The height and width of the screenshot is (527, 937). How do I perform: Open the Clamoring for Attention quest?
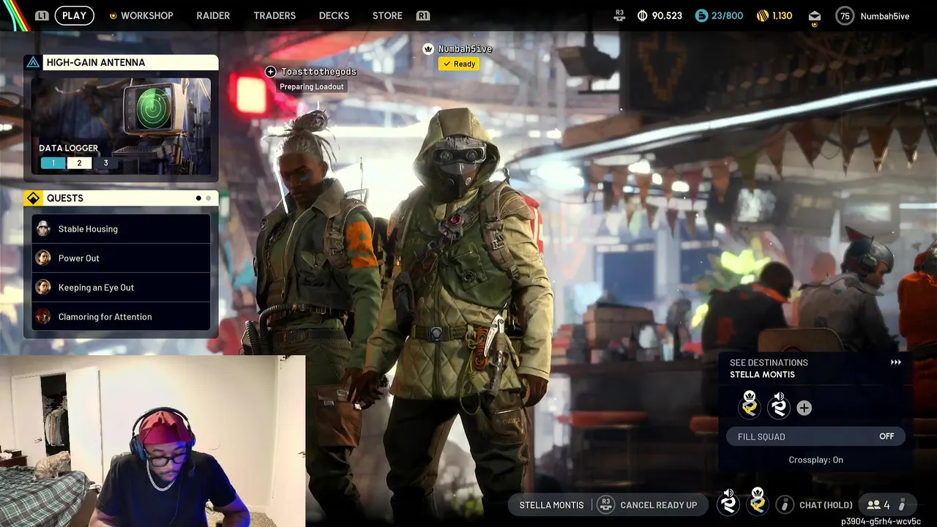click(x=121, y=317)
